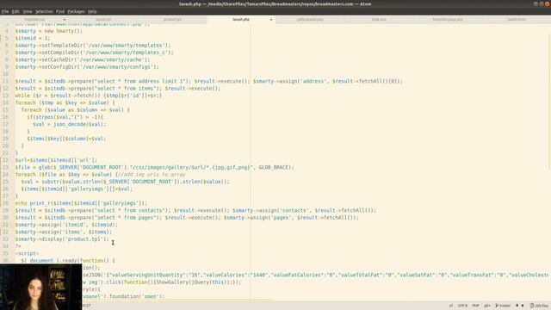Click the 'select * from contacts' line
551x310 pixels.
point(195,210)
